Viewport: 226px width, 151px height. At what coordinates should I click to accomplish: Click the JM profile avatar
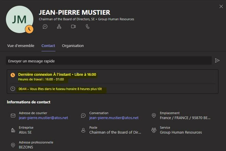[x=20, y=19]
